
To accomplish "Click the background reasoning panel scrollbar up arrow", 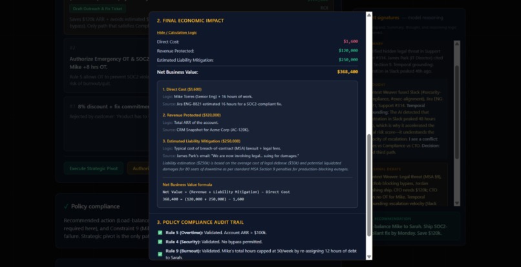I will pyautogui.click(x=457, y=43).
